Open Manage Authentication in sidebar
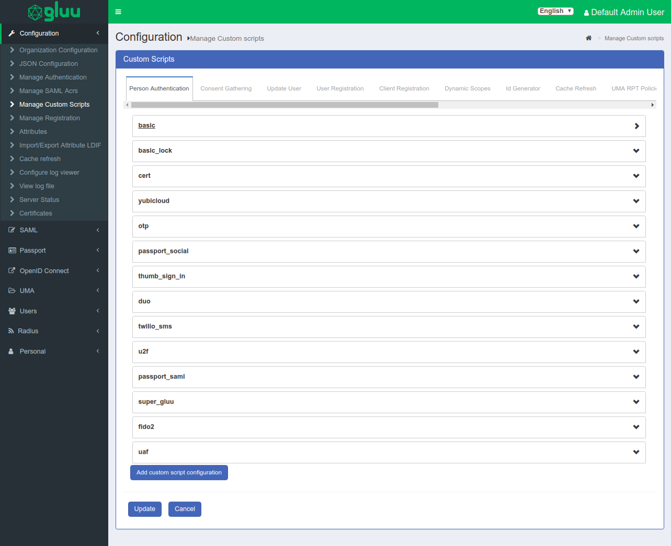Image resolution: width=671 pixels, height=546 pixels. pyautogui.click(x=53, y=77)
